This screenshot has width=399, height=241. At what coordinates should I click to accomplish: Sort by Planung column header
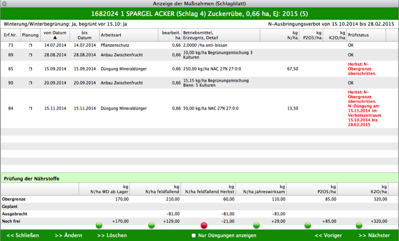[30, 35]
